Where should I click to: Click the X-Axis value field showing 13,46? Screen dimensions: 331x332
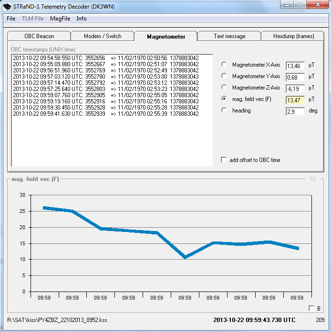(295, 66)
